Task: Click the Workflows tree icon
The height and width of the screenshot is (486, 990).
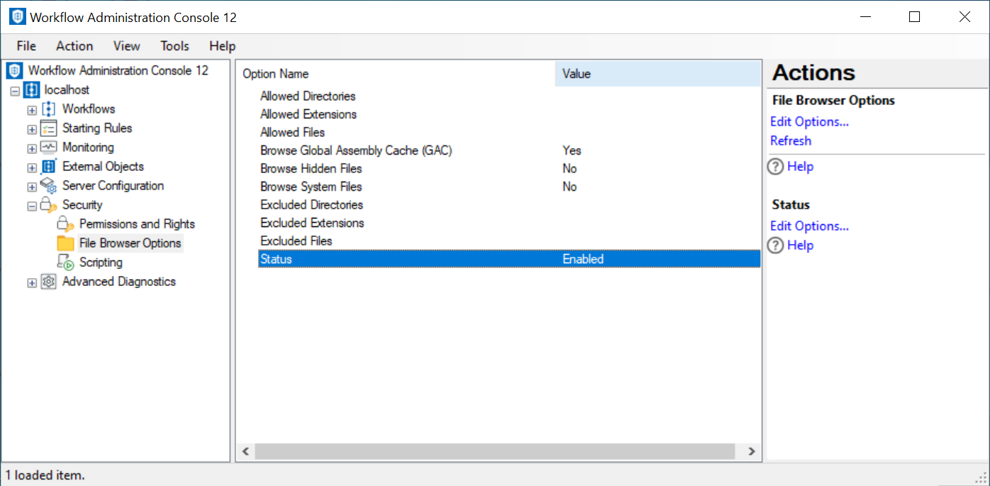Action: (x=48, y=109)
